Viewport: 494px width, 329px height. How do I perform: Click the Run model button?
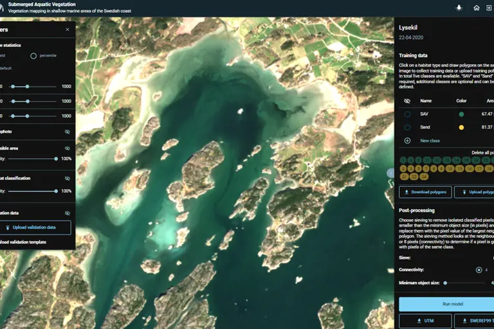click(x=447, y=304)
